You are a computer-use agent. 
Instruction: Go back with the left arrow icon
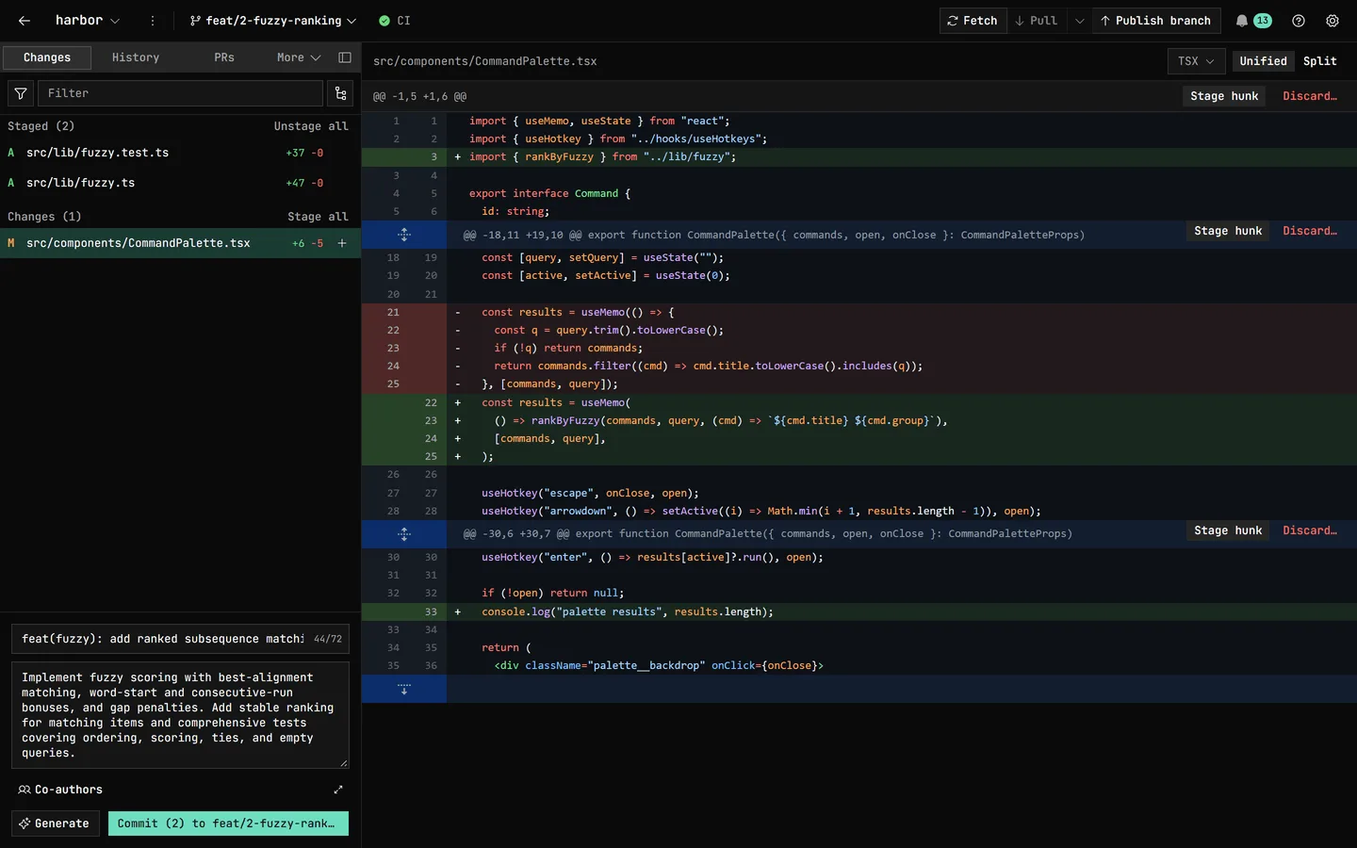point(25,21)
